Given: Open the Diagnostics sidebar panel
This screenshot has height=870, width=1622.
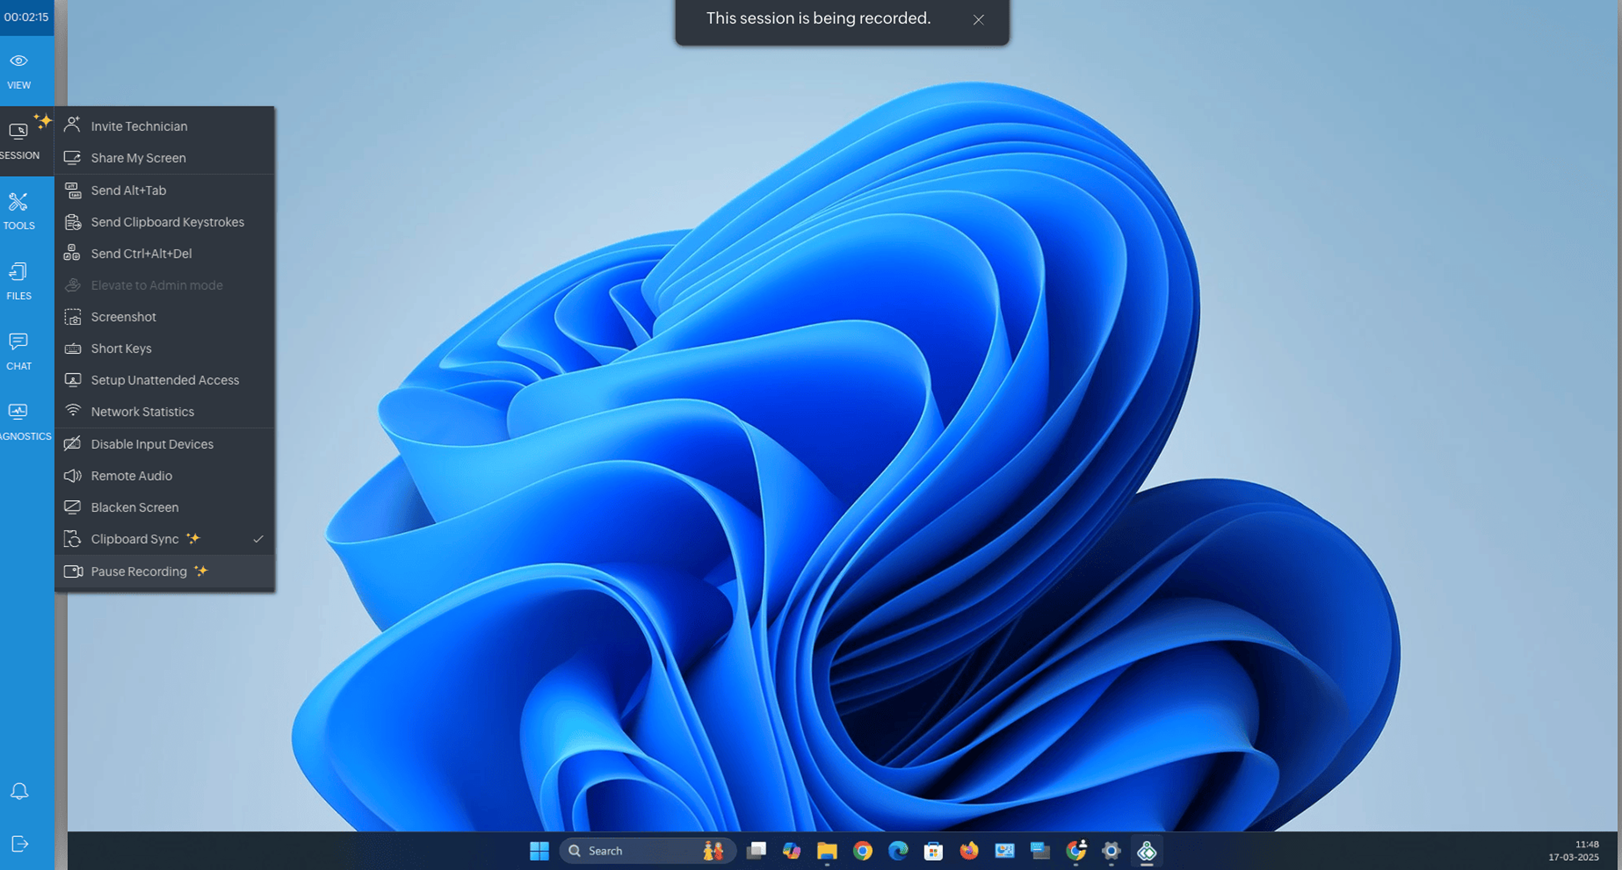Looking at the screenshot, I should point(19,422).
